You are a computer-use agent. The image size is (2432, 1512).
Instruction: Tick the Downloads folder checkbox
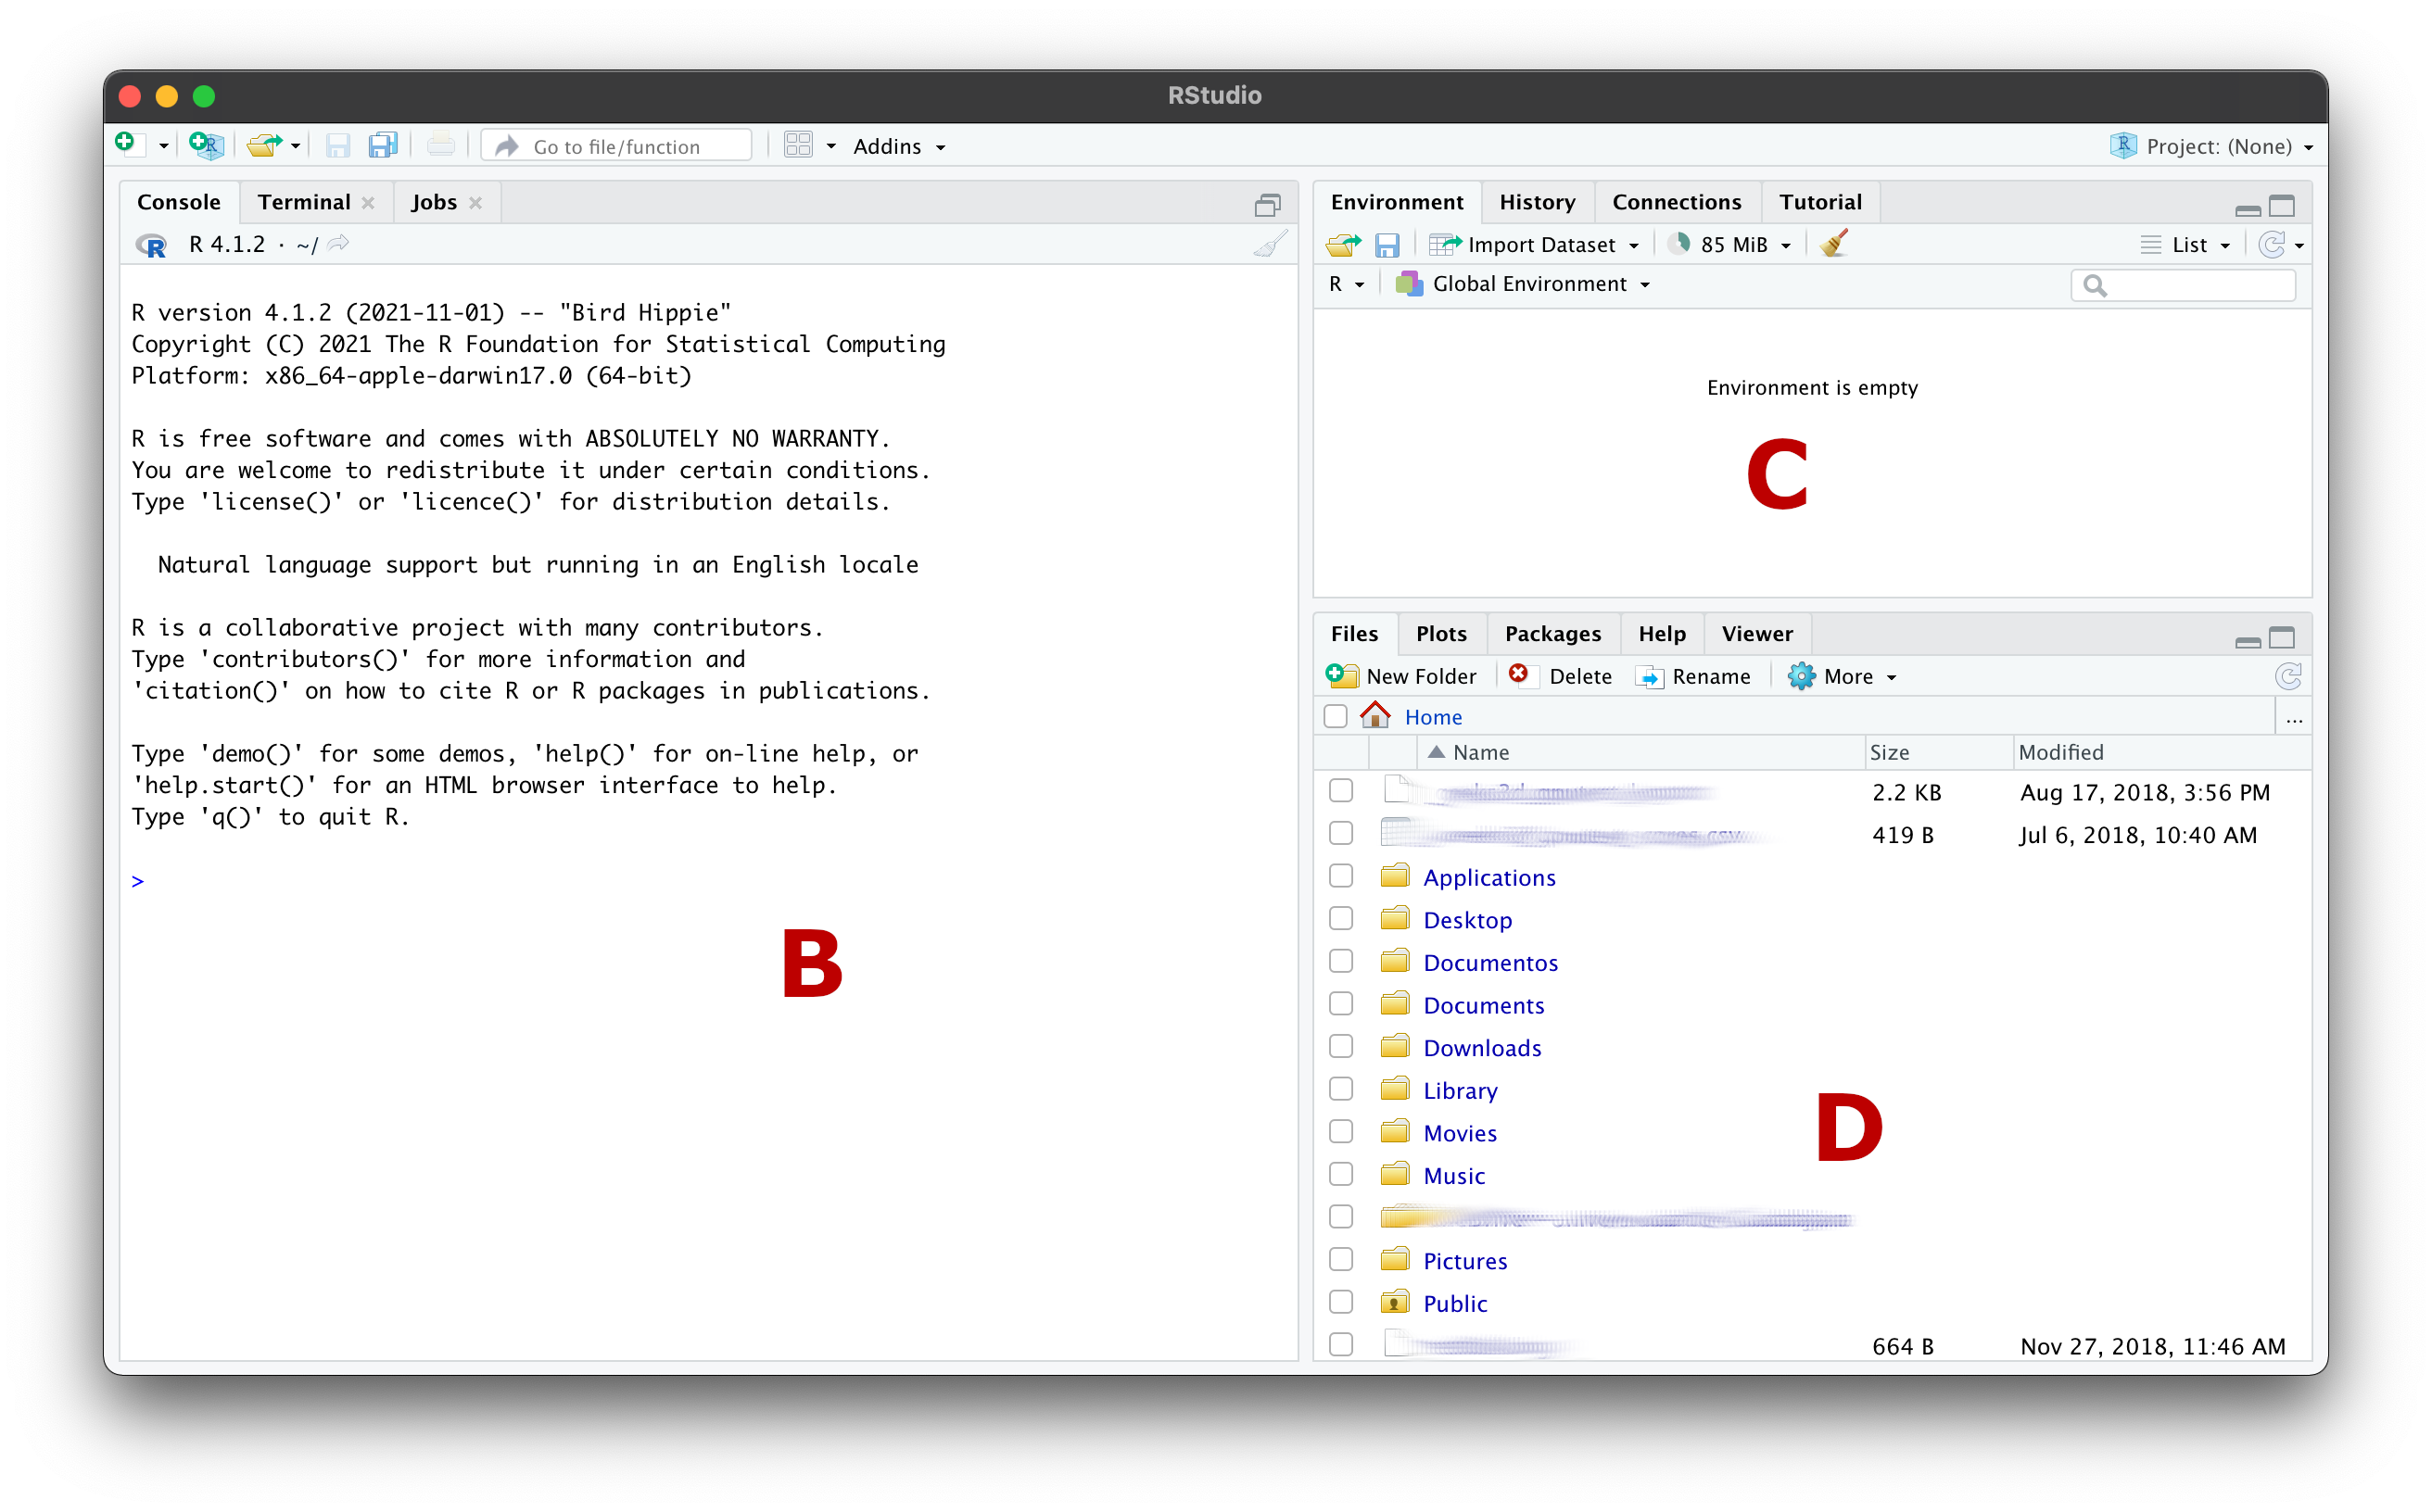click(1340, 1047)
